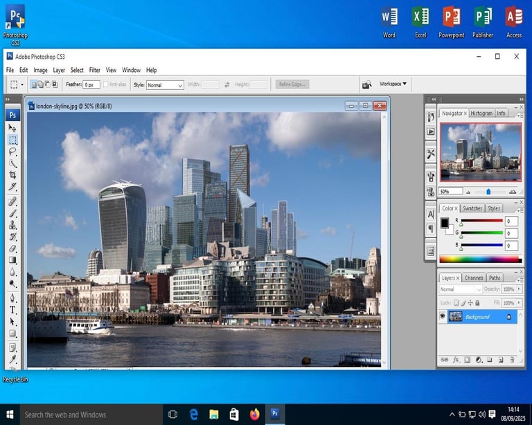Select the Healing Brush tool
The image size is (532, 425).
coord(12,202)
